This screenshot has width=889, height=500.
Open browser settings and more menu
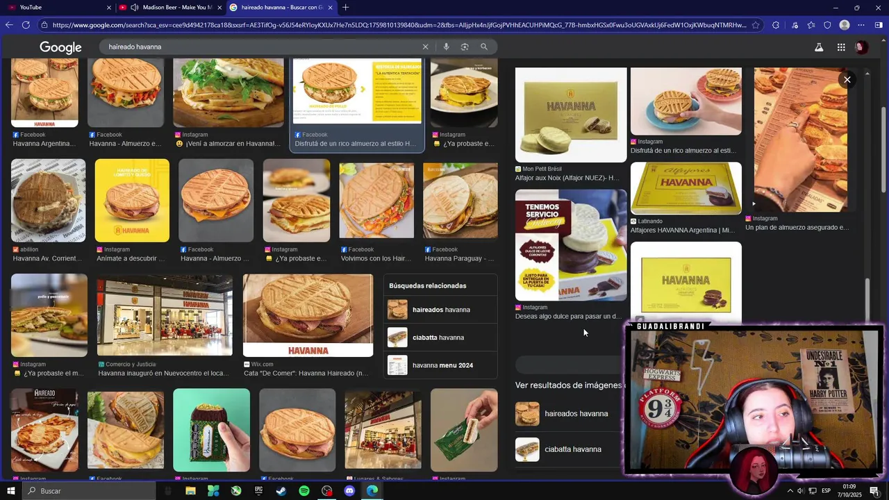[861, 25]
